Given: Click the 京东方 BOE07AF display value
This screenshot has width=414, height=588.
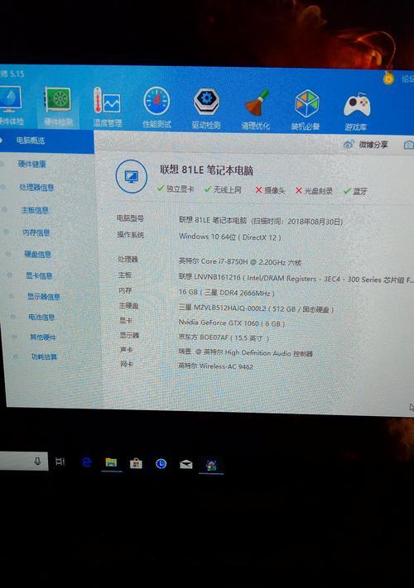Looking at the screenshot, I should [x=224, y=338].
